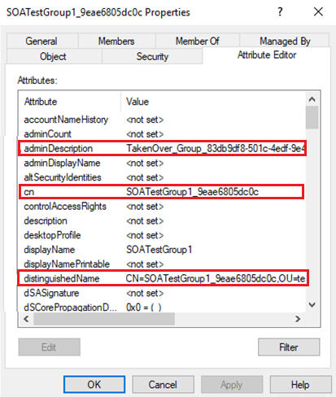Click the TakenOver_Group value cell
This screenshot has height=397, width=336.
click(x=216, y=148)
